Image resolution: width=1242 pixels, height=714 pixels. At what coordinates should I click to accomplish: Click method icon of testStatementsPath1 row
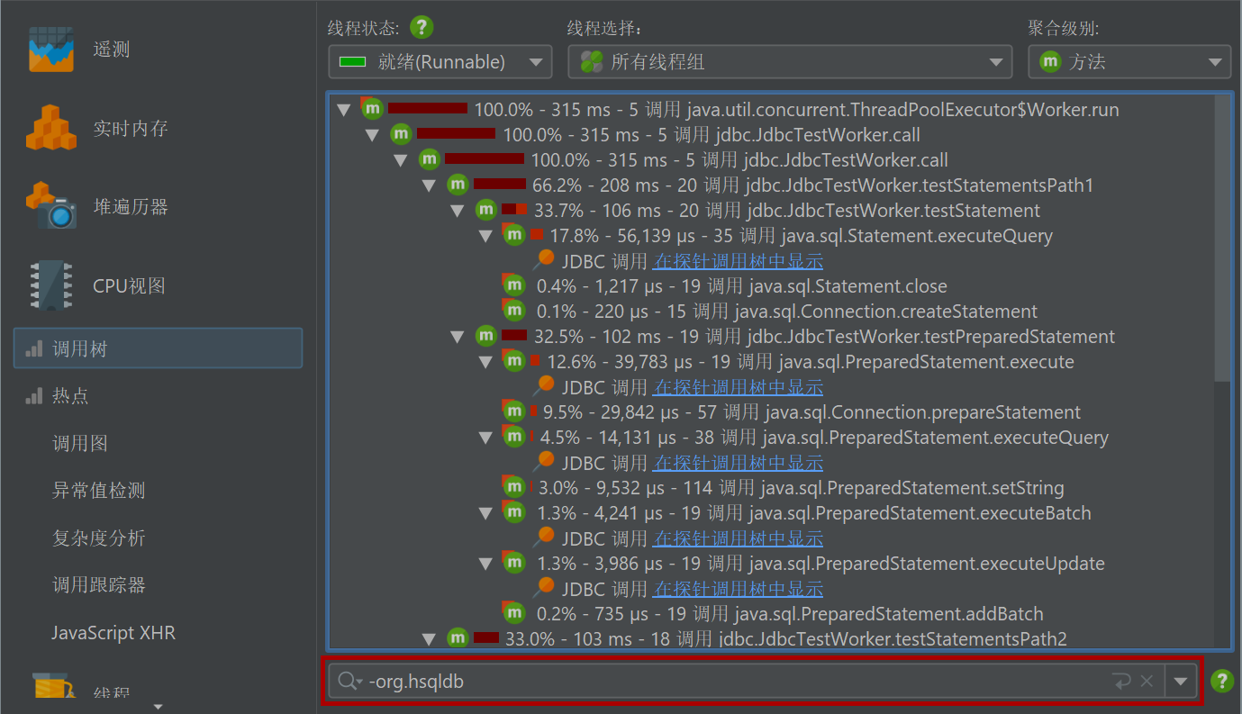pos(458,185)
